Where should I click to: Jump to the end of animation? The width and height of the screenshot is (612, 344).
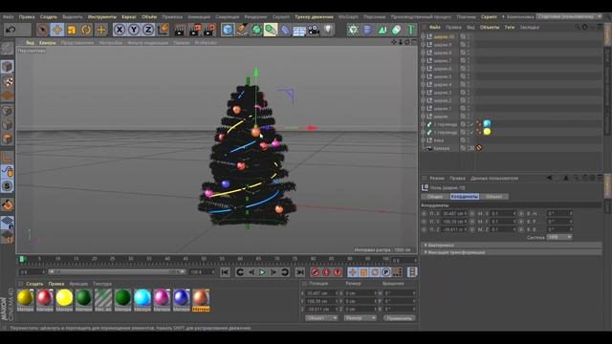click(299, 272)
